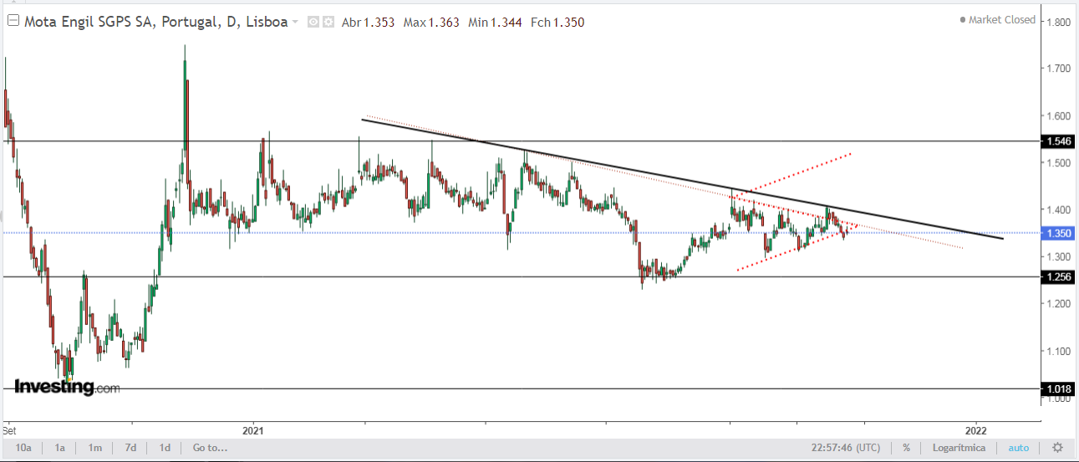Collapse the chart legend with the minus box

pyautogui.click(x=13, y=22)
